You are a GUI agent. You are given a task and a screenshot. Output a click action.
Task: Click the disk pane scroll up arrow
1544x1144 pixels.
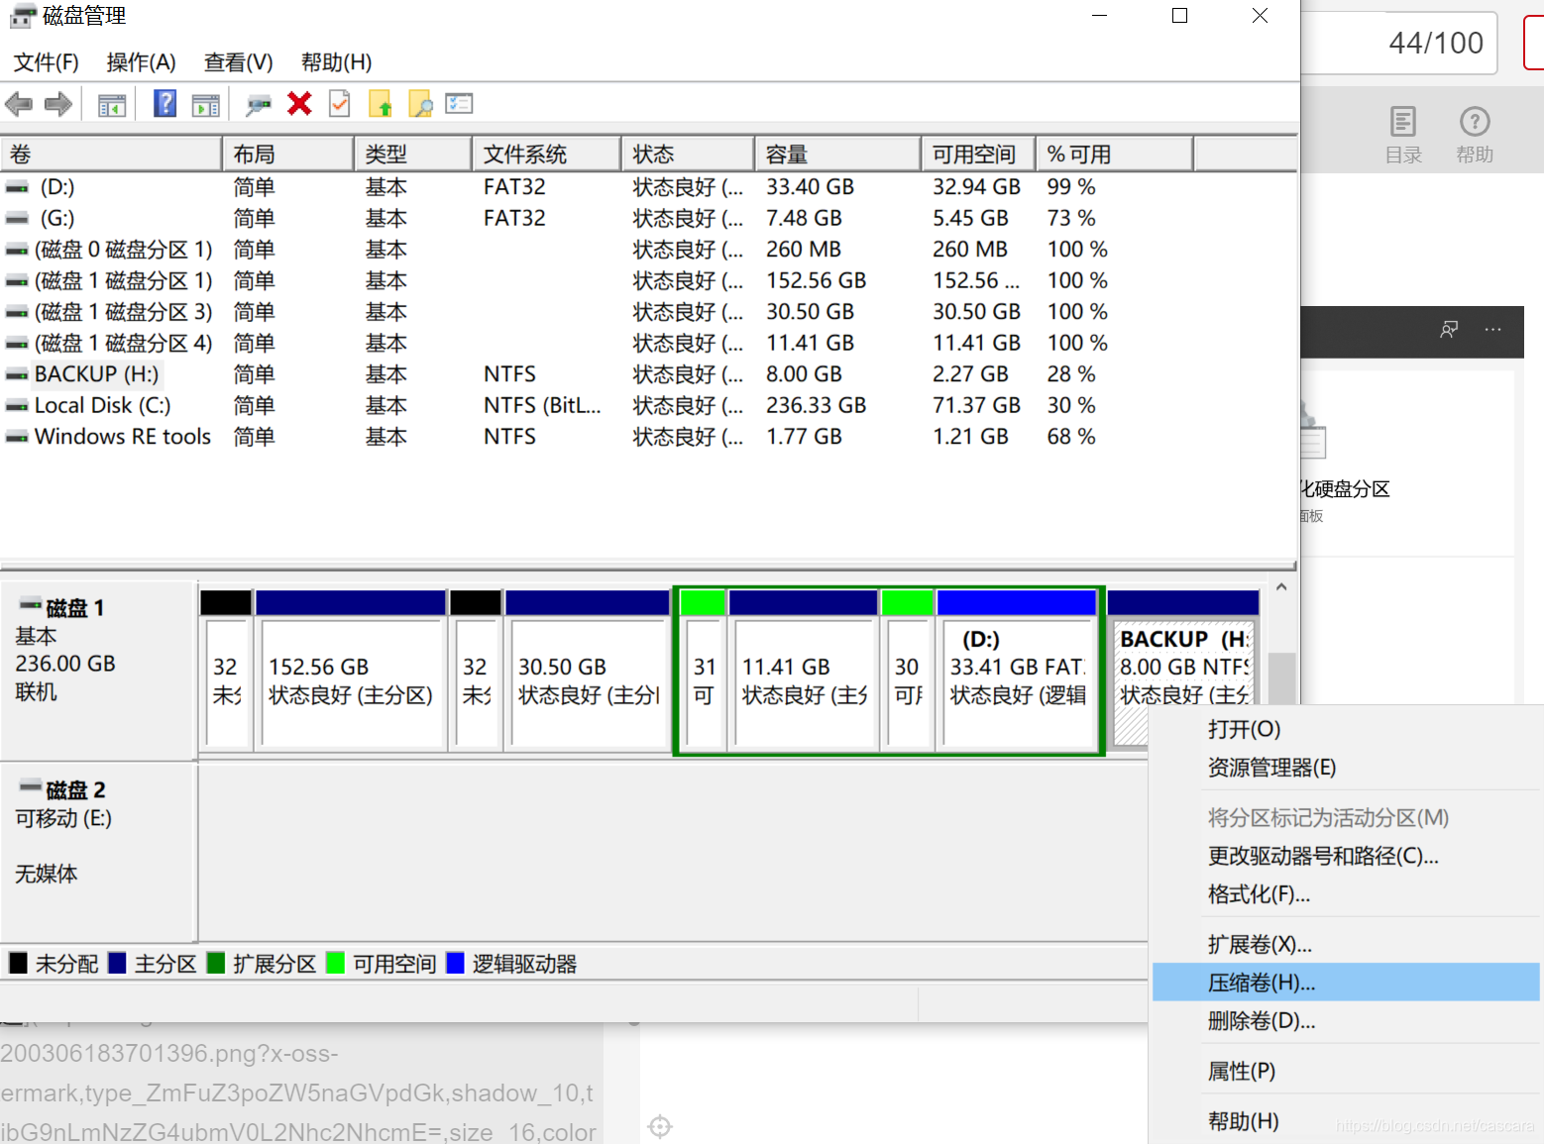[x=1281, y=587]
